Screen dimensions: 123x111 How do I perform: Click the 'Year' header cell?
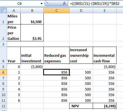14,55
